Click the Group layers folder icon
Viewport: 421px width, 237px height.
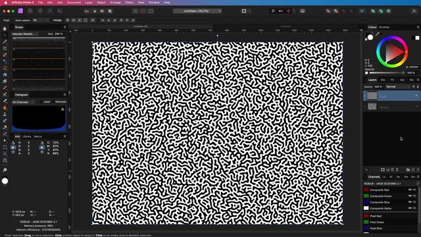coord(408,170)
